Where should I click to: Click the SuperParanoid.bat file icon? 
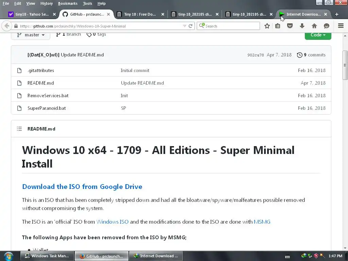coord(19,108)
